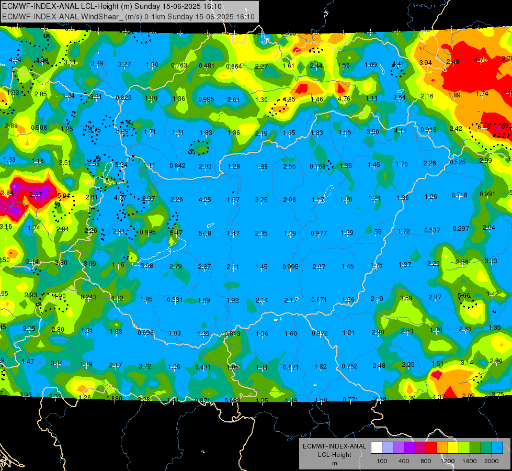
Task: Click the vivid violet legend swatch
Action: point(409,447)
